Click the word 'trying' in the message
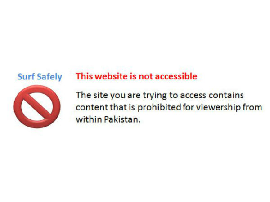Image resolution: width=270 pixels, height=202 pixels. (x=155, y=96)
